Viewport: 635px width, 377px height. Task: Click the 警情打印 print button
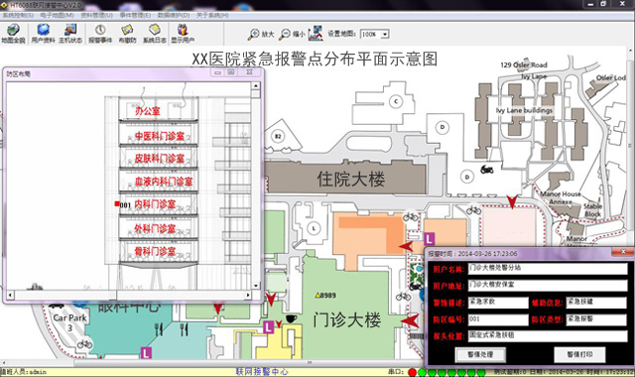tap(579, 355)
